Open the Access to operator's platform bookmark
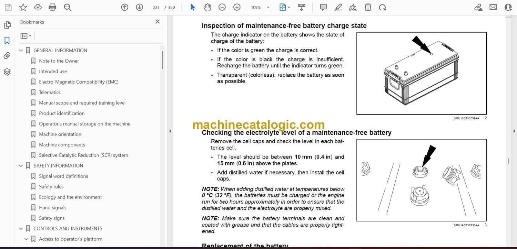Viewport: 517px width, 249px height. (71, 239)
